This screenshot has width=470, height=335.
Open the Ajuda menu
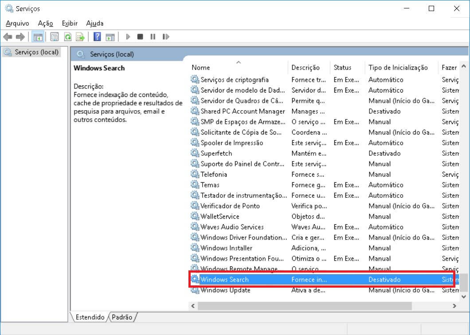(95, 23)
